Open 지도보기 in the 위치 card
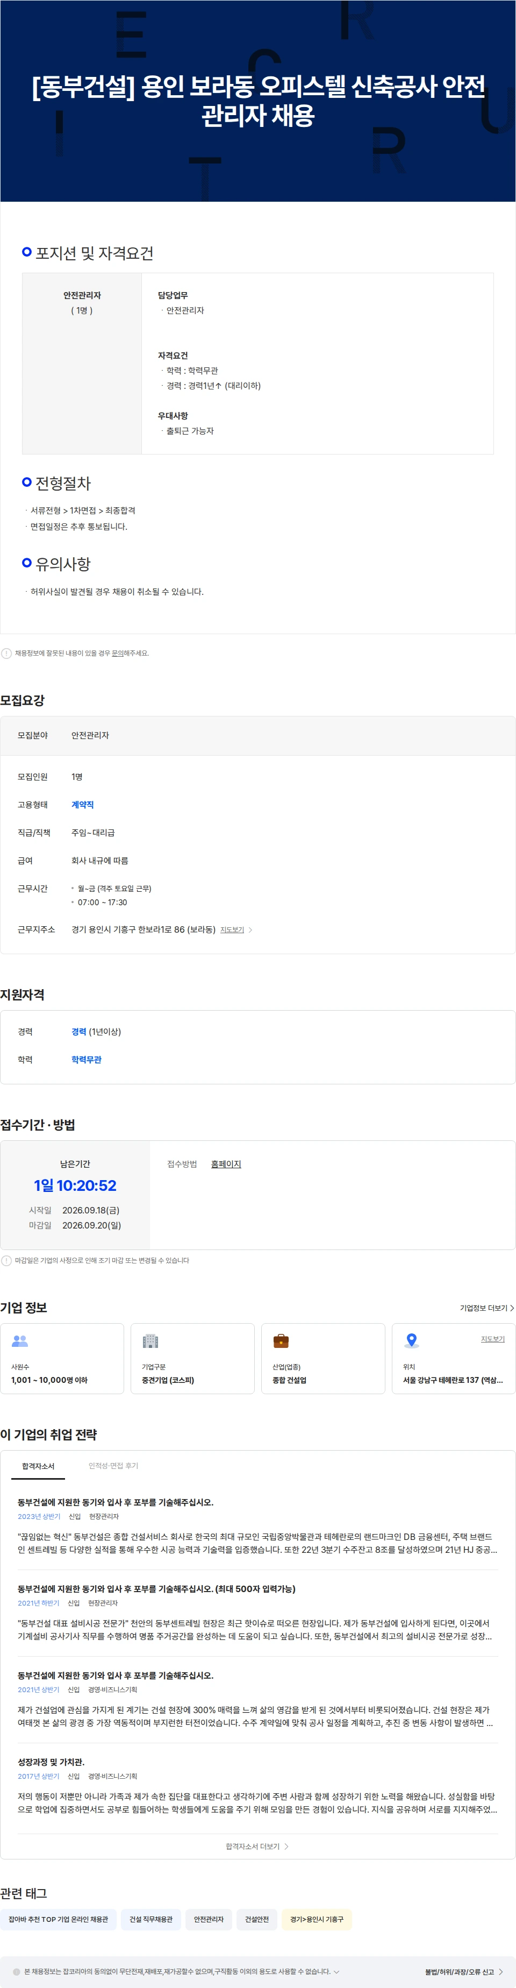The height and width of the screenshot is (1988, 516). pos(493,1338)
